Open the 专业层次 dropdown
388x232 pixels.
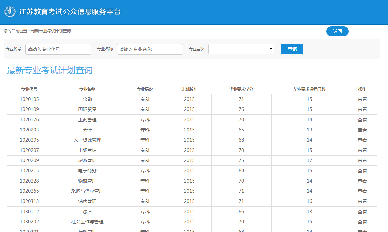tap(241, 49)
